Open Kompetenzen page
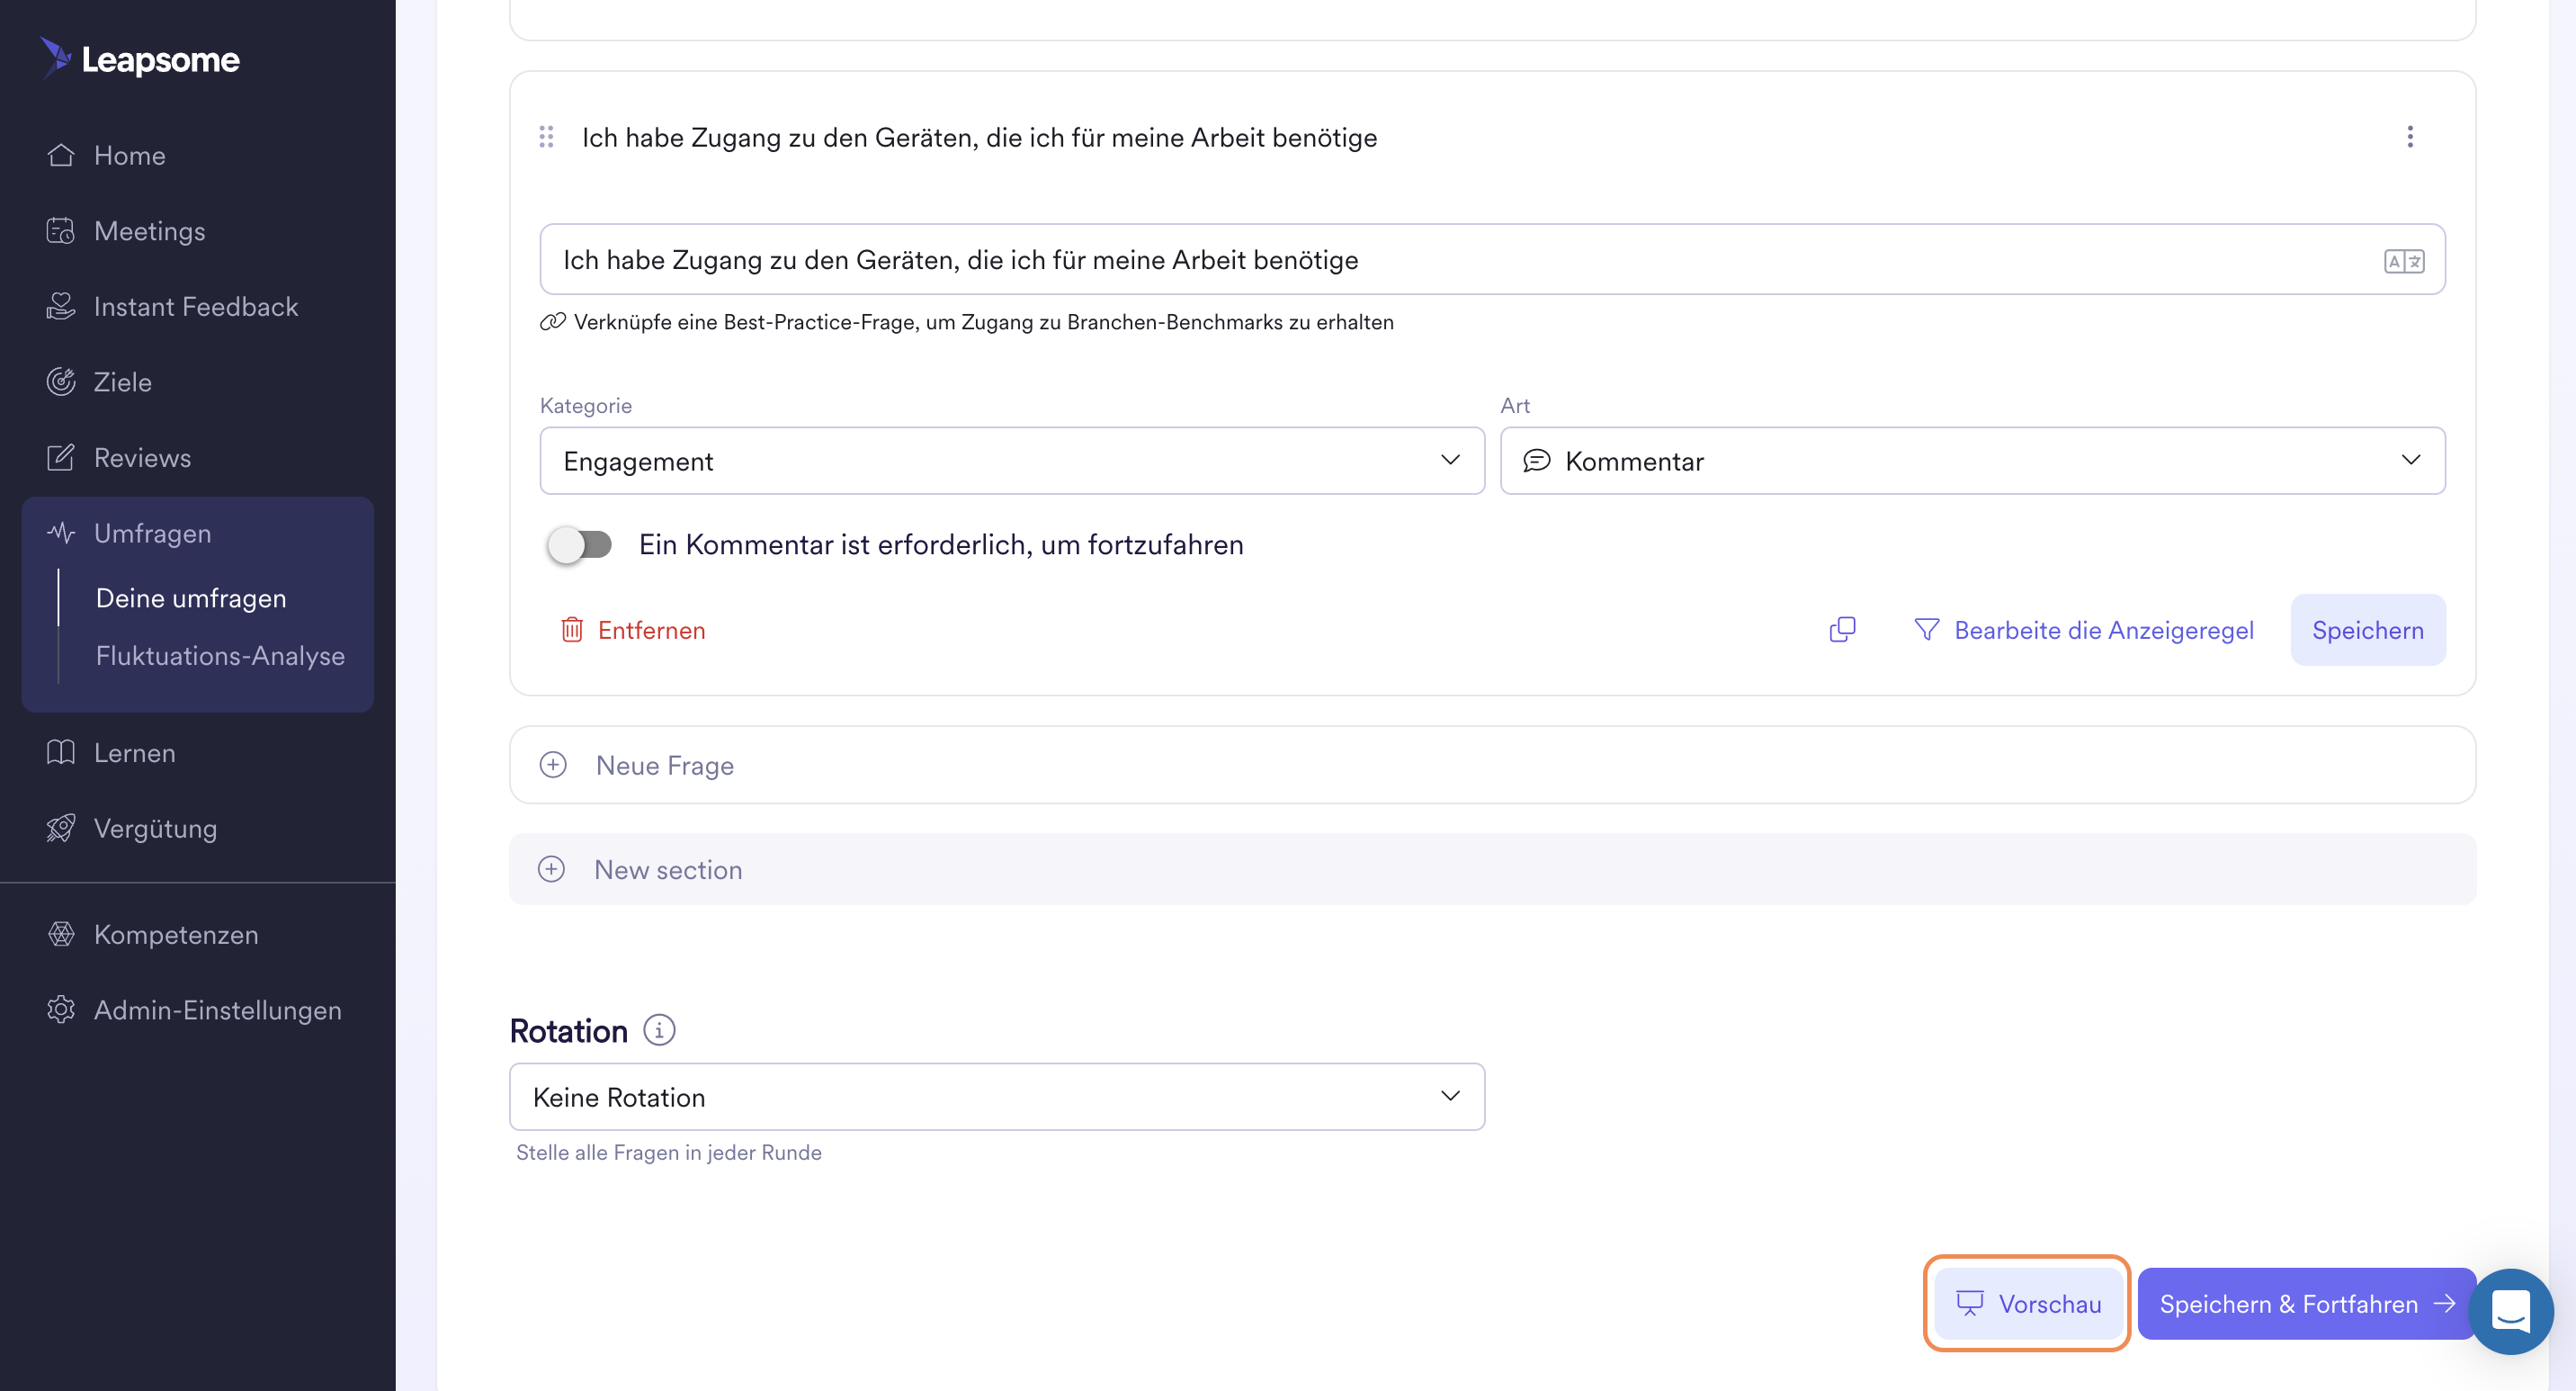 (152, 934)
